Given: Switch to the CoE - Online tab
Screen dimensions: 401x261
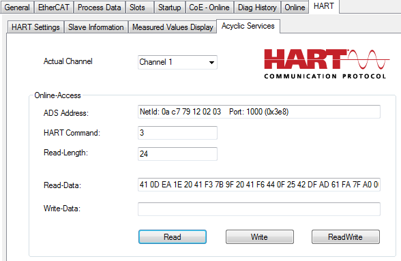Looking at the screenshot, I should [209, 7].
